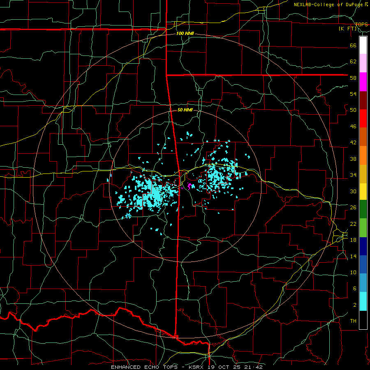Click legend value 46
Viewport: 370px width, 370px height.
coord(353,127)
